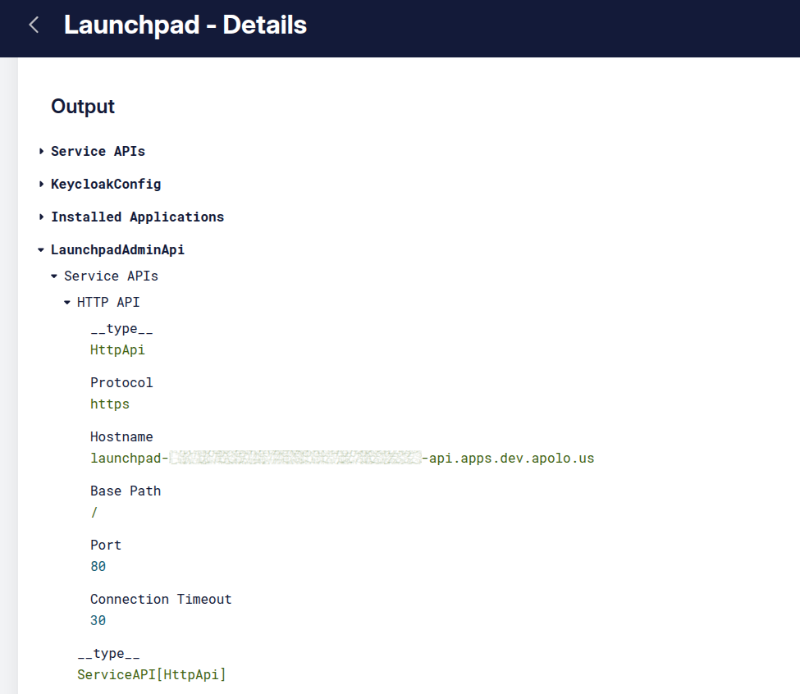Expand the Installed Applications section

pos(136,217)
